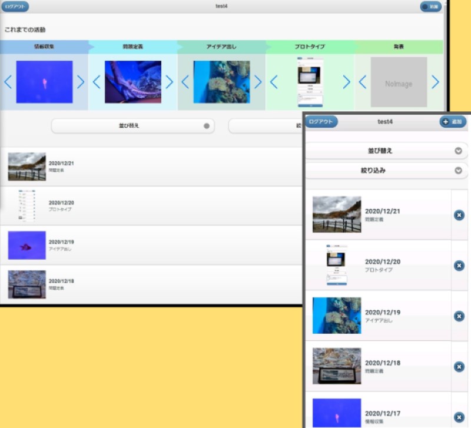
Task: Click the NoImage placeholder under 発表
Action: [399, 82]
